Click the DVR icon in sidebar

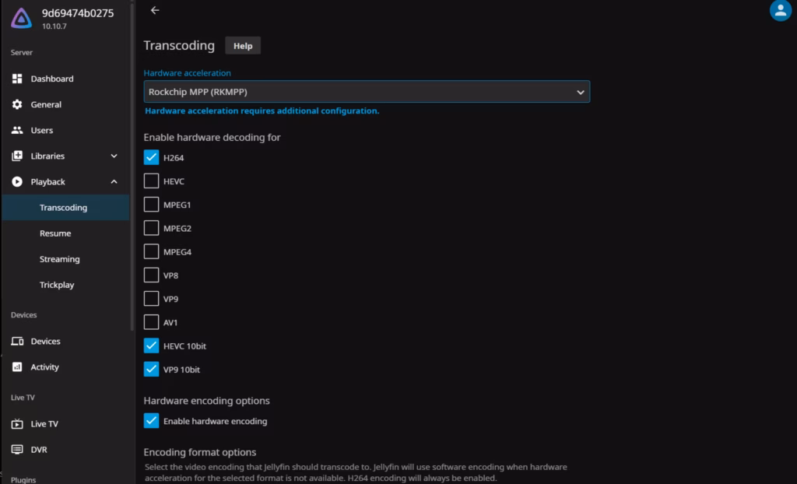click(17, 450)
